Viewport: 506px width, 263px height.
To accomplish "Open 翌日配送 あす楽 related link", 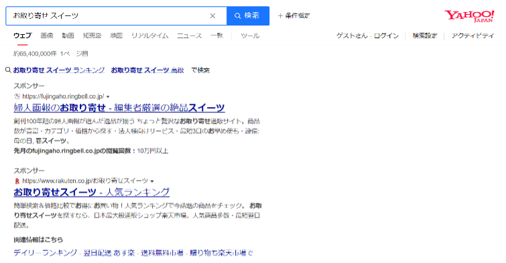I will click(109, 253).
